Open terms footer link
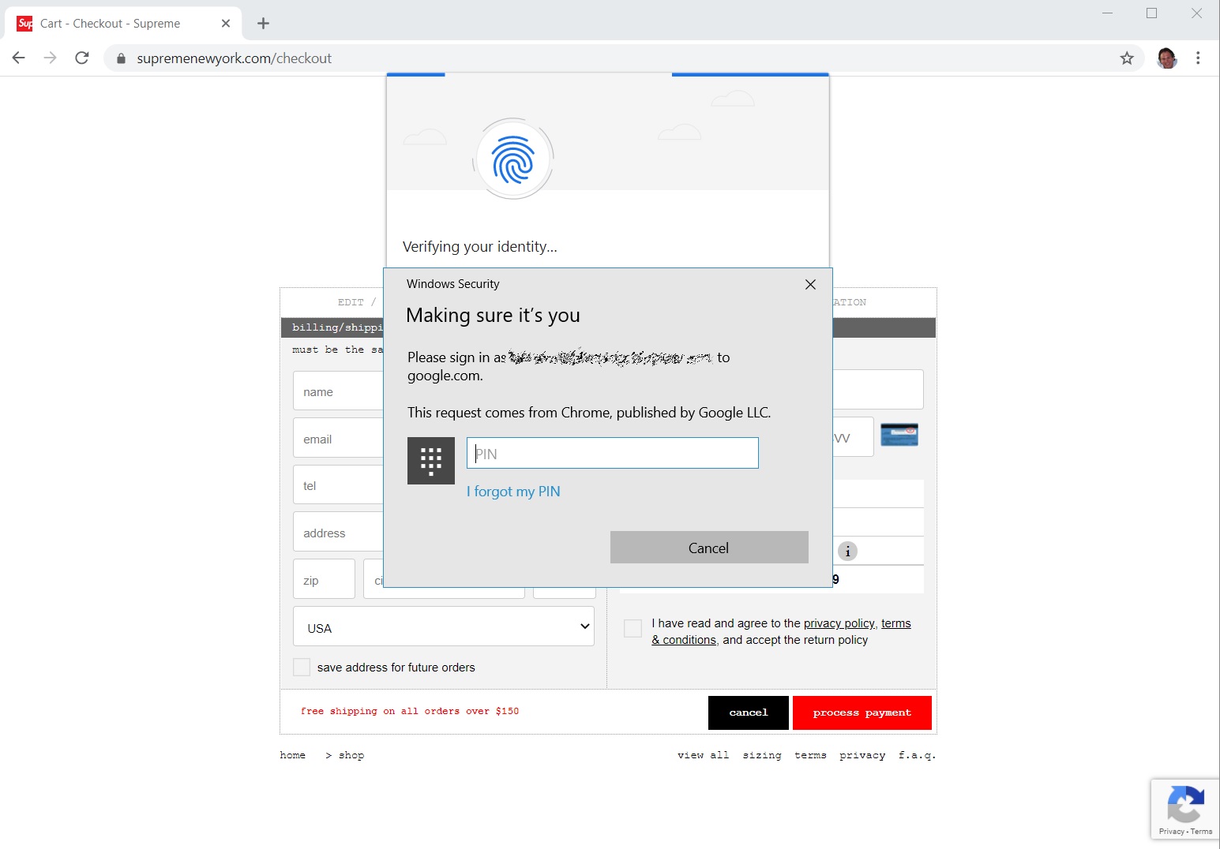Image resolution: width=1220 pixels, height=849 pixels. (x=810, y=755)
